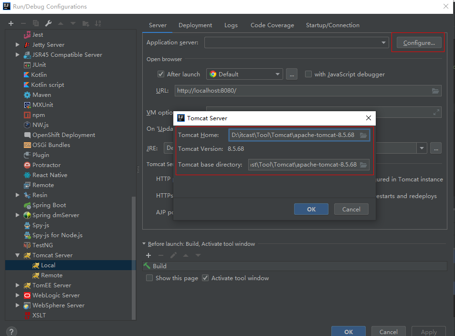This screenshot has width=455, height=336.
Task: Click the WebLogic Server icon
Action: [27, 295]
